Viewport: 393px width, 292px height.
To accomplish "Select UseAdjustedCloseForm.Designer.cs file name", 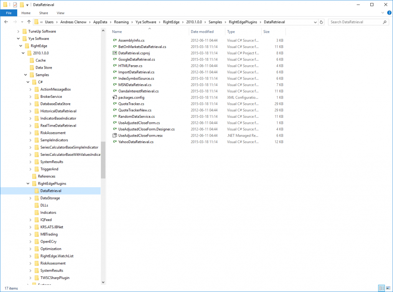I will pos(146,129).
